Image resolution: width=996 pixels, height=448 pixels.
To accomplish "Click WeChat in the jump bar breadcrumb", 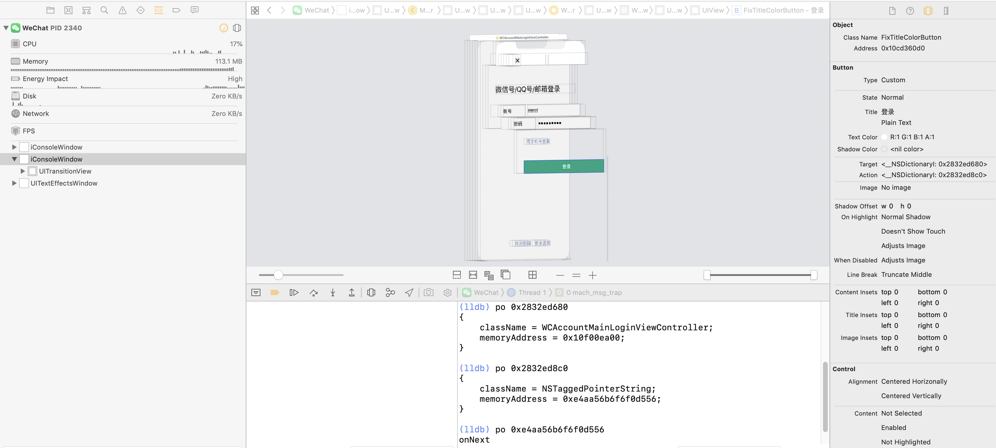I will pyautogui.click(x=316, y=11).
